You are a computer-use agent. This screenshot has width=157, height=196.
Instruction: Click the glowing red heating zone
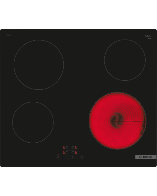coord(117,121)
